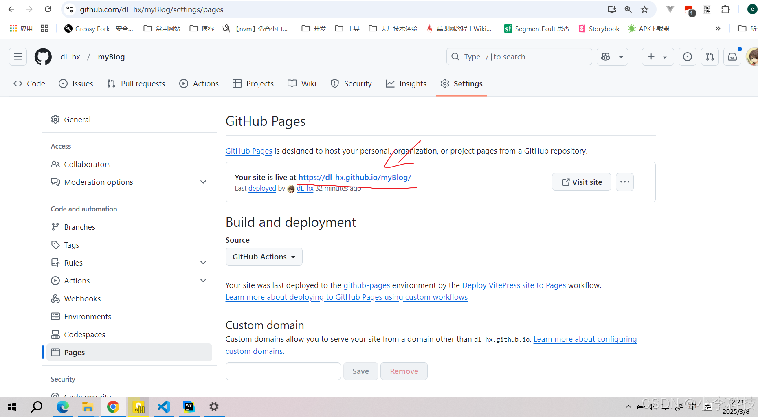Open browser zoom magnifier icon
The height and width of the screenshot is (417, 758).
[628, 9]
